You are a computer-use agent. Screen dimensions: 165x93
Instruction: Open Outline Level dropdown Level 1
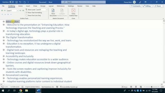click(18, 11)
